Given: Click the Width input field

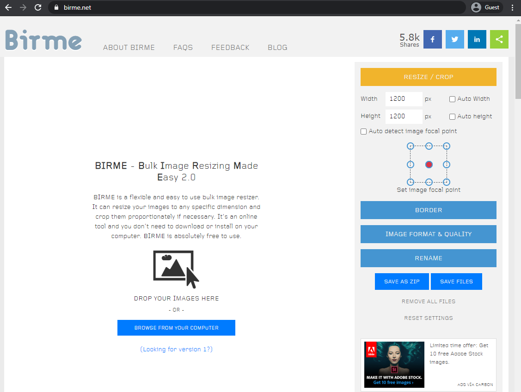Looking at the screenshot, I should pos(404,99).
